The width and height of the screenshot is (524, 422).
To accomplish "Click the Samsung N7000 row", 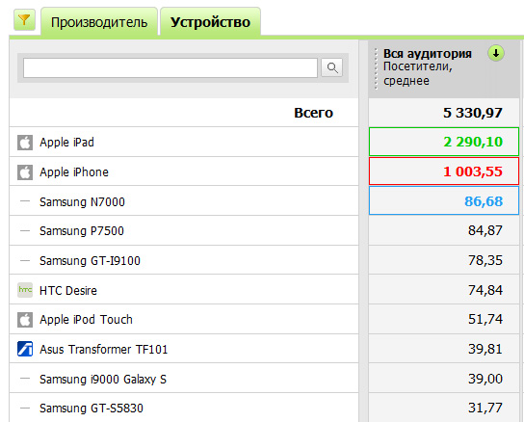I will pyautogui.click(x=184, y=201).
